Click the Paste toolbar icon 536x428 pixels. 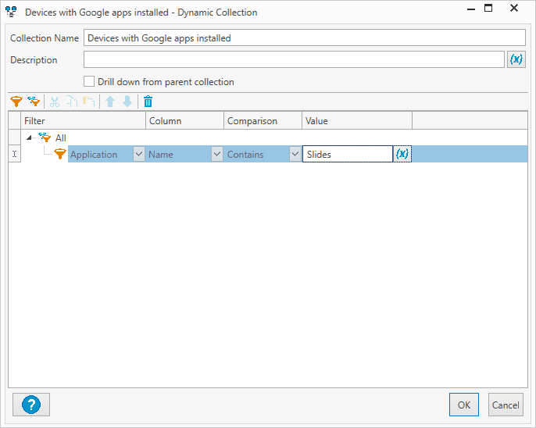pyautogui.click(x=89, y=102)
